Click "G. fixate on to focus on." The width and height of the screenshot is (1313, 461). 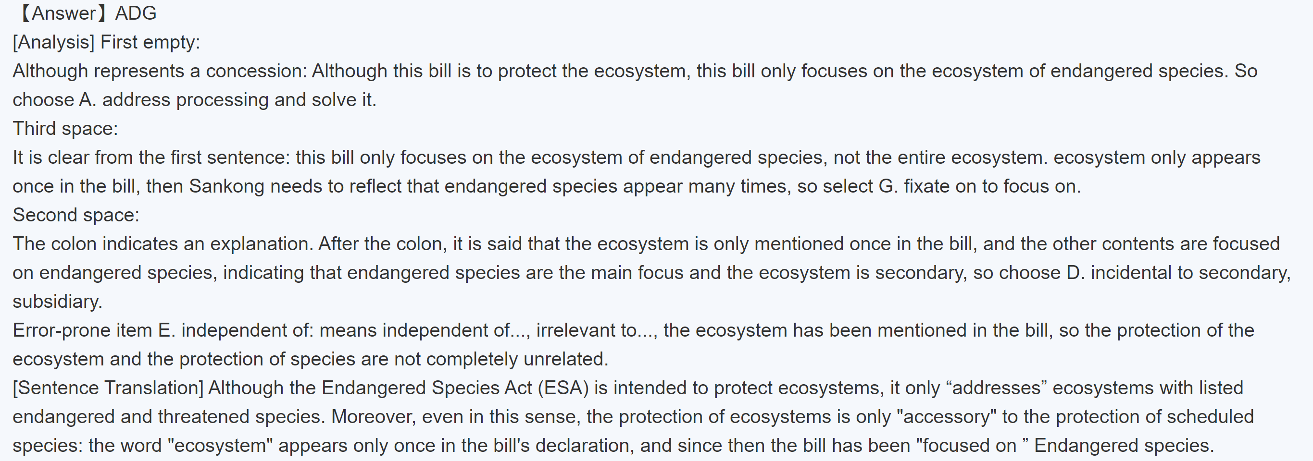(x=979, y=187)
